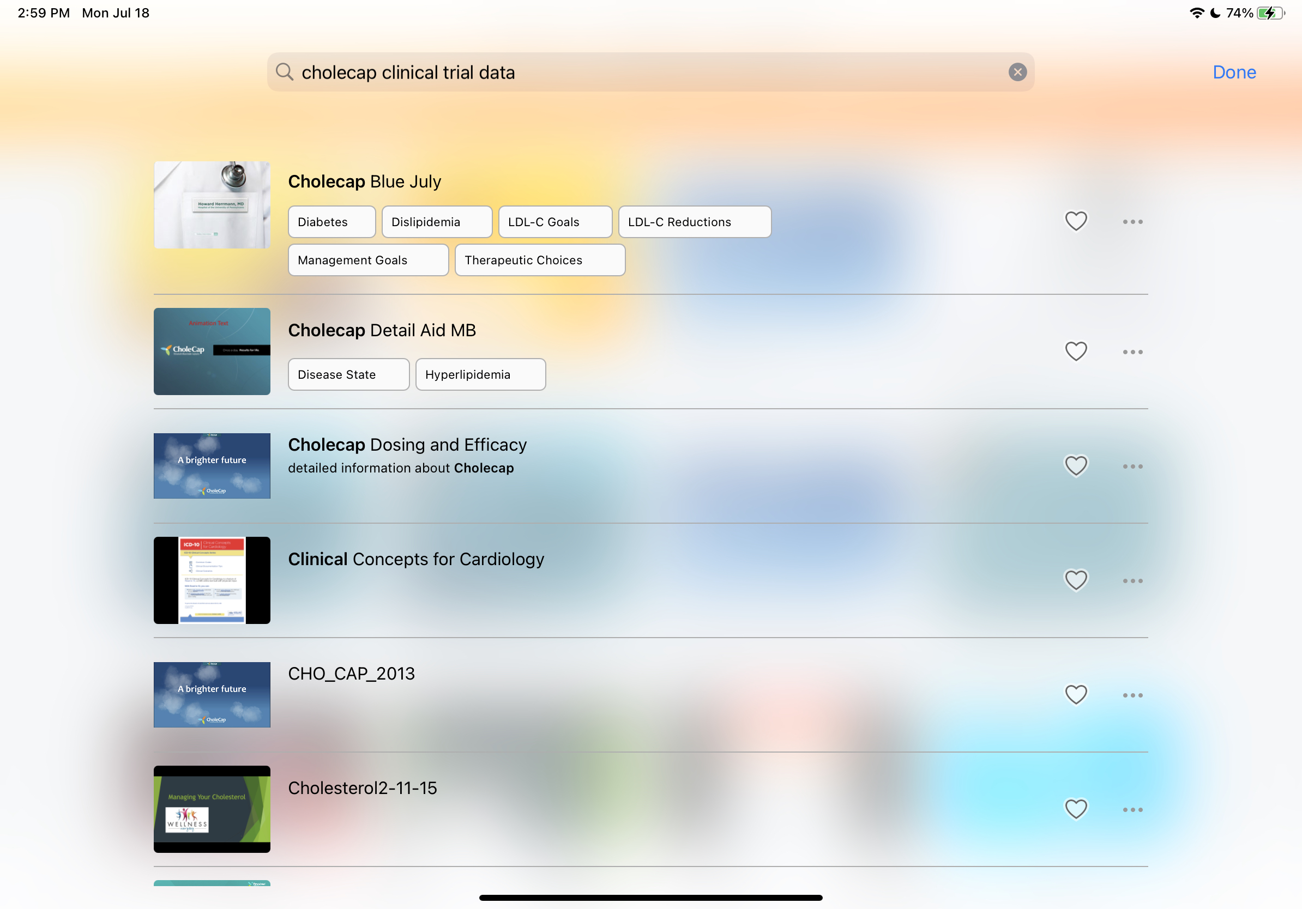The width and height of the screenshot is (1302, 909).
Task: Favorite Cholecap Dosing and Efficacy with the heart
Action: click(x=1076, y=466)
